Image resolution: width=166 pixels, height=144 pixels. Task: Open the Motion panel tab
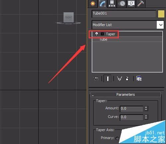pyautogui.click(x=122, y=4)
